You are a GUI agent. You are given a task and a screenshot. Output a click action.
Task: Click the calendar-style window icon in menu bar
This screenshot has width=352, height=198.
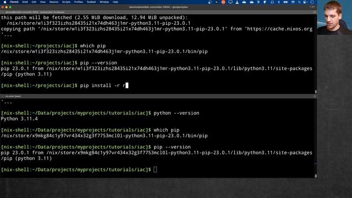pyautogui.click(x=293, y=2)
